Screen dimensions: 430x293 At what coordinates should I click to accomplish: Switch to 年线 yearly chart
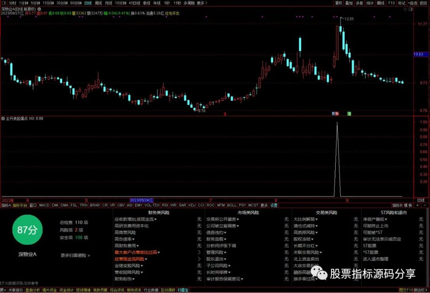(156, 3)
